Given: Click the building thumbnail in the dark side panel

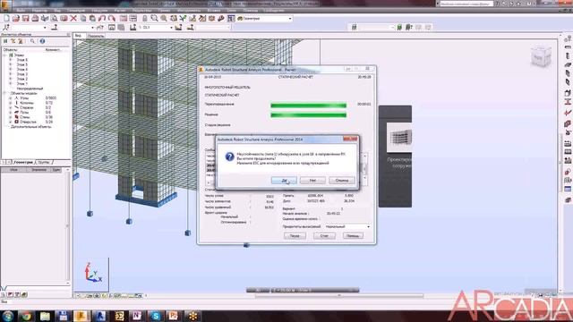Looking at the screenshot, I should click(400, 137).
